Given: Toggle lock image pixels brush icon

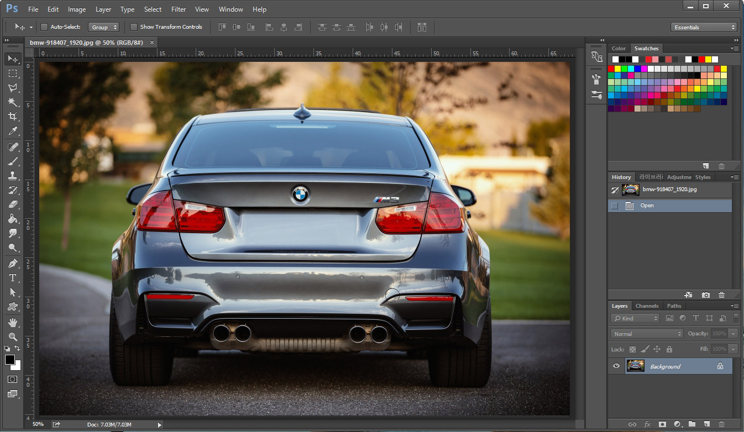Looking at the screenshot, I should pos(645,349).
